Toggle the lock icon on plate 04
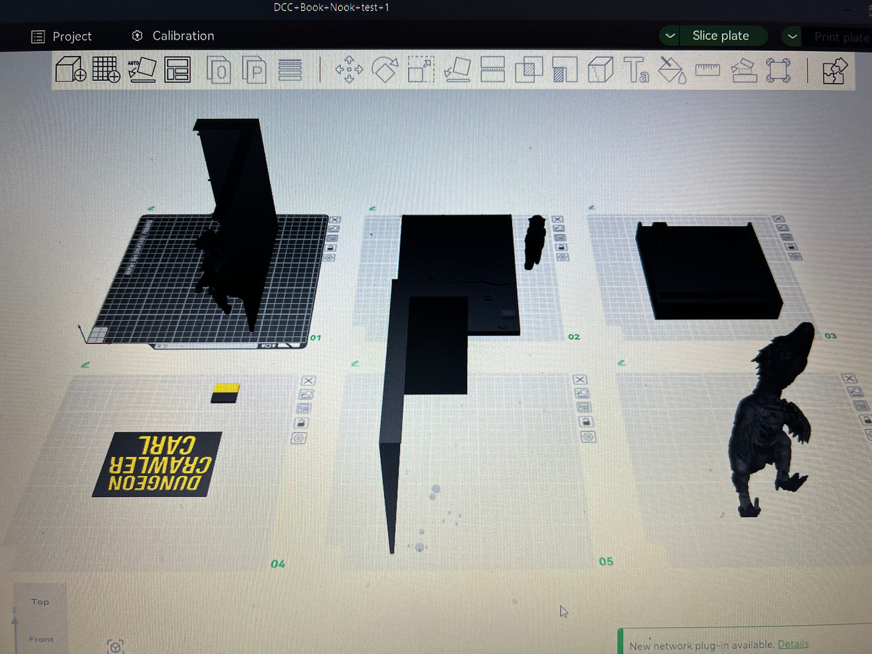The height and width of the screenshot is (654, 872). (302, 424)
